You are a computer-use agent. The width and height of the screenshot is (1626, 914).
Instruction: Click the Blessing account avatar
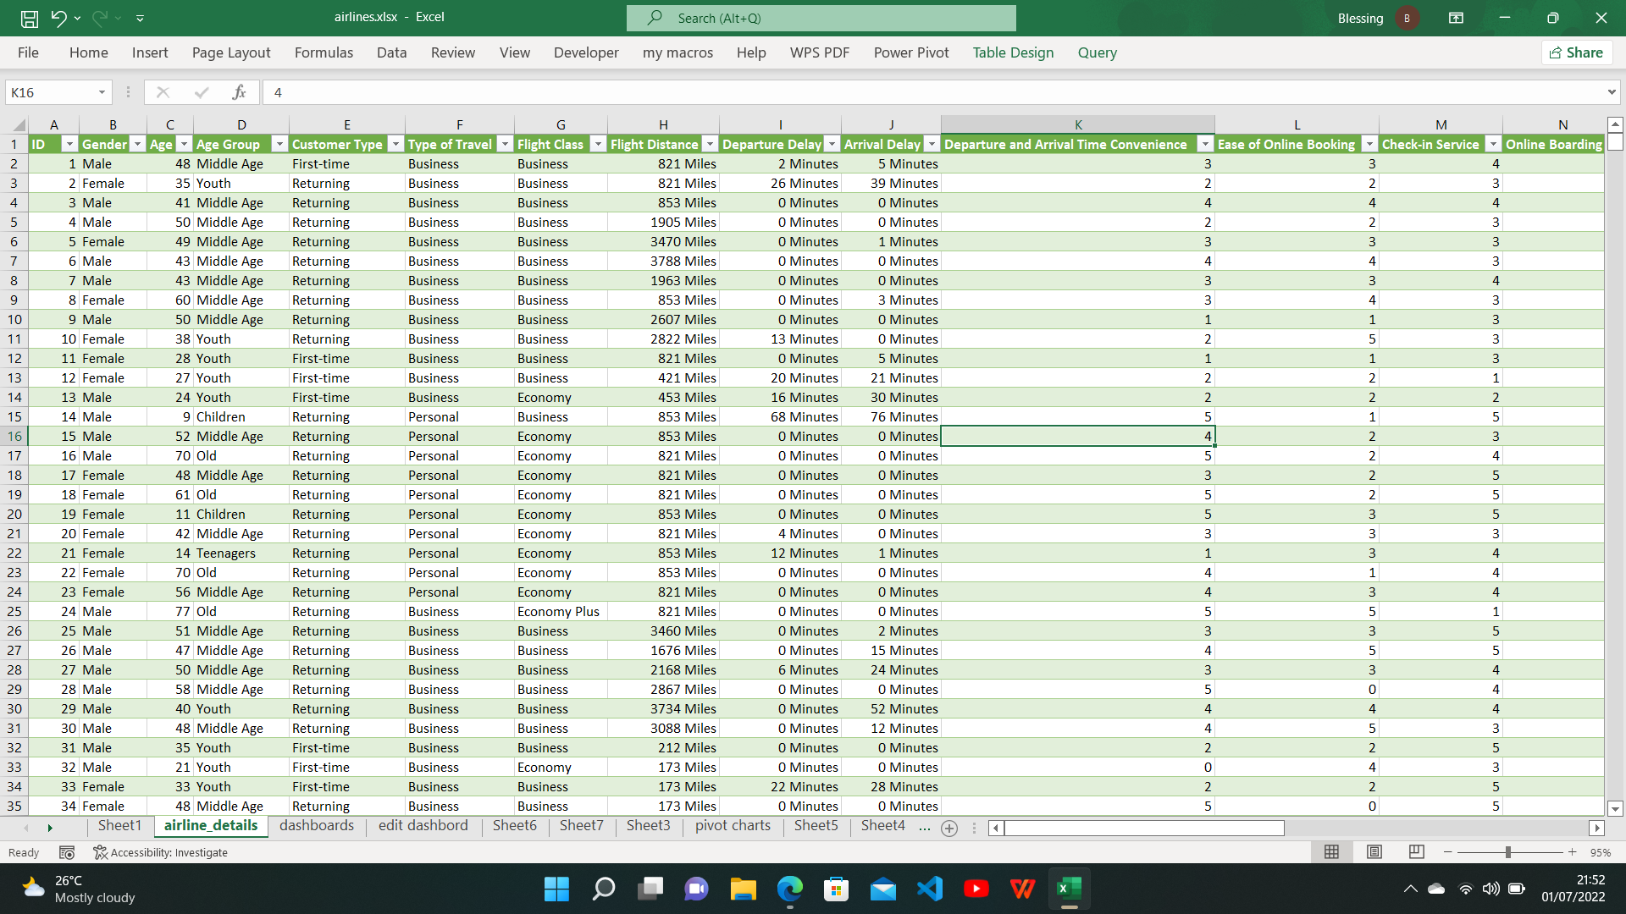click(x=1407, y=18)
